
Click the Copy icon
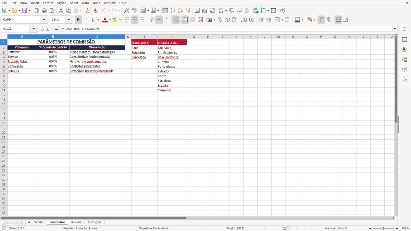click(x=68, y=11)
